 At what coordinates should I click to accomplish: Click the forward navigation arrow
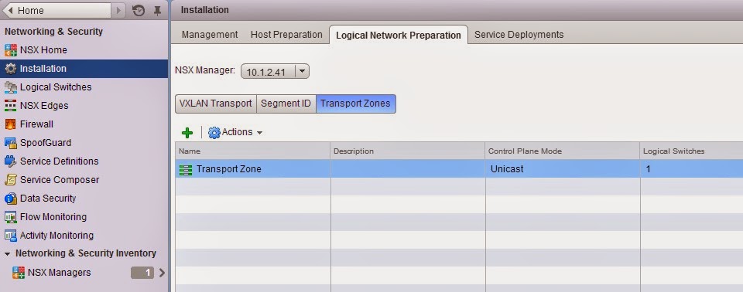[x=118, y=10]
